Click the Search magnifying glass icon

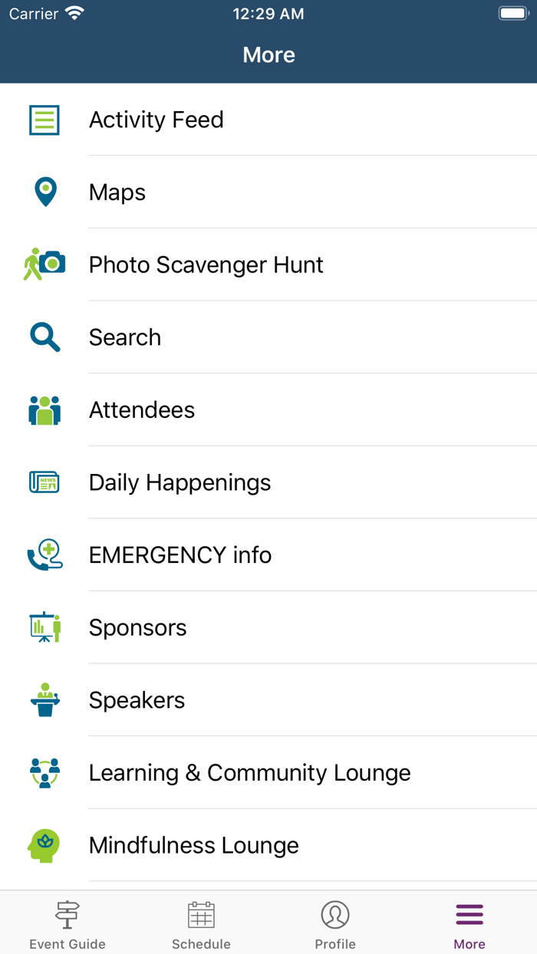pyautogui.click(x=44, y=337)
